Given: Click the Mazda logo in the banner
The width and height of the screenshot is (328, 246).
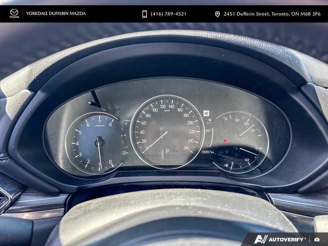Looking at the screenshot, I should coord(14,14).
